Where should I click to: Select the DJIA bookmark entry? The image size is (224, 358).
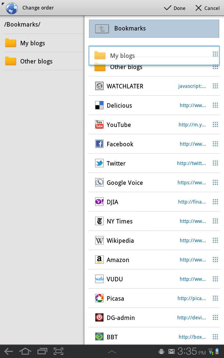(154, 202)
